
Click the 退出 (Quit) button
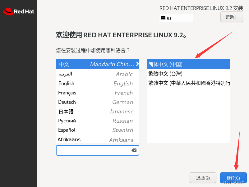click(203, 177)
